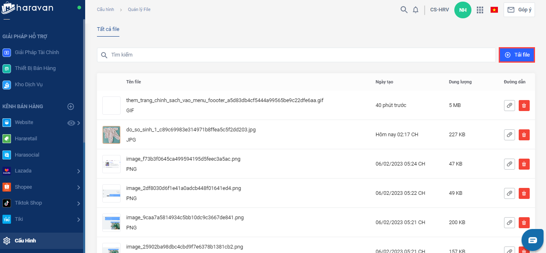Delete the image_f73b3f0645 PNG file

(x=524, y=164)
